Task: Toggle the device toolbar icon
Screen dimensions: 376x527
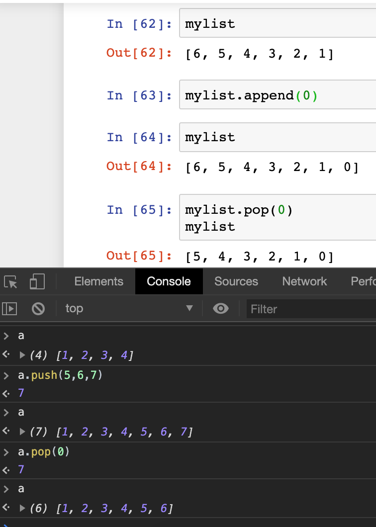Action: 37,281
